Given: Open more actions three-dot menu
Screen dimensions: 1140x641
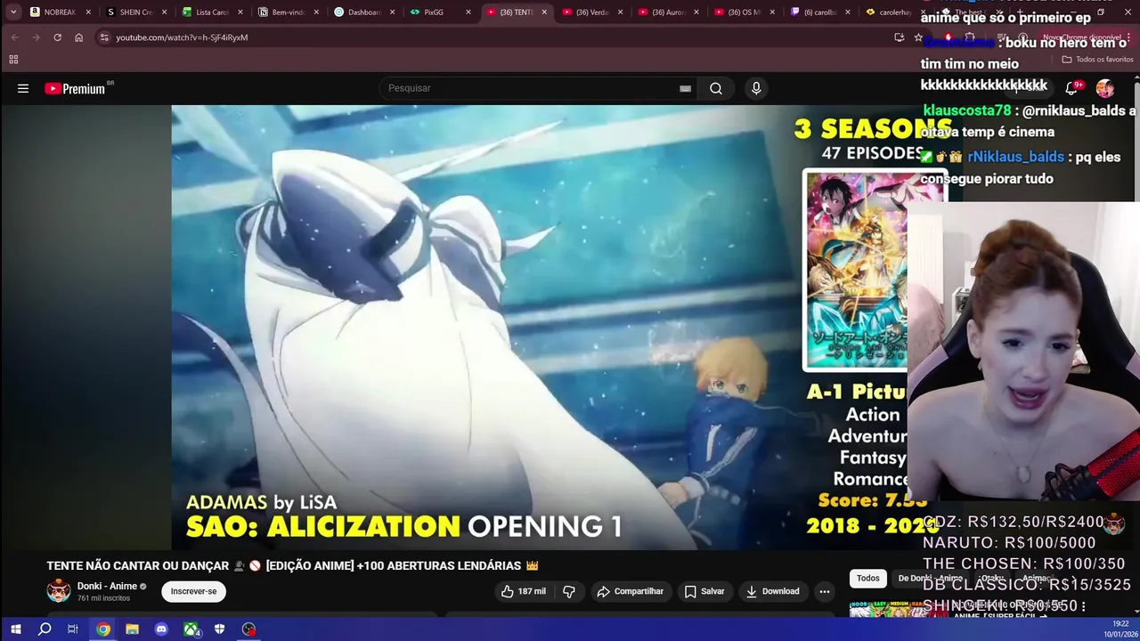Looking at the screenshot, I should [825, 591].
